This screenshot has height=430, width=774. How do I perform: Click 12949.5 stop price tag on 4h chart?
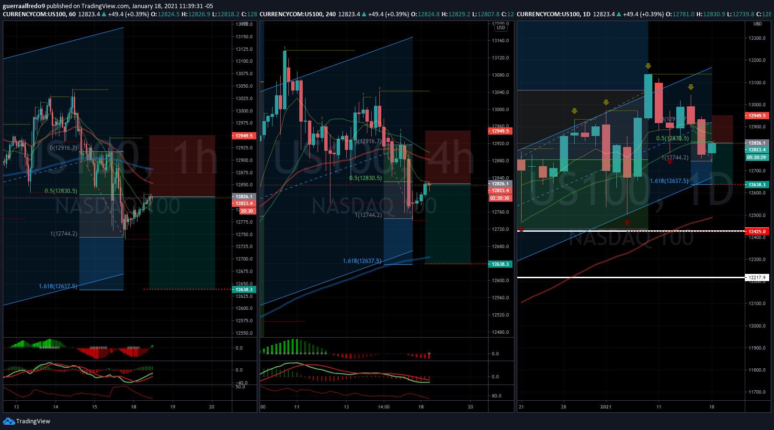[500, 131]
